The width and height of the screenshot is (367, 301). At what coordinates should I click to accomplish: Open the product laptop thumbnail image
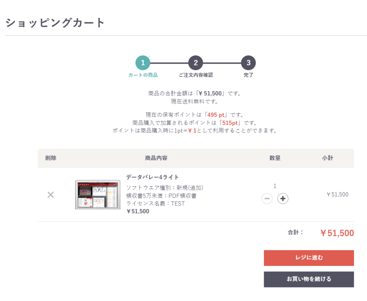point(97,195)
